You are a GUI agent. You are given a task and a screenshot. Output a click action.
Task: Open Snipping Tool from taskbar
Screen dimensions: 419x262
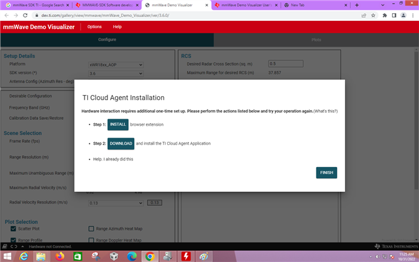[x=96, y=257]
